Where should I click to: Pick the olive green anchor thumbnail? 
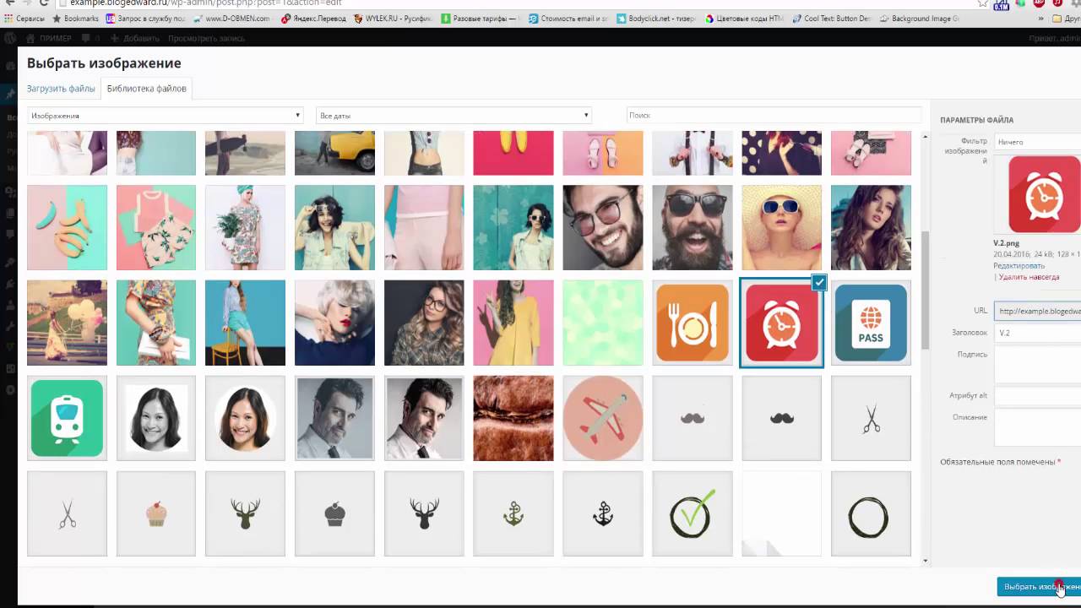point(513,513)
